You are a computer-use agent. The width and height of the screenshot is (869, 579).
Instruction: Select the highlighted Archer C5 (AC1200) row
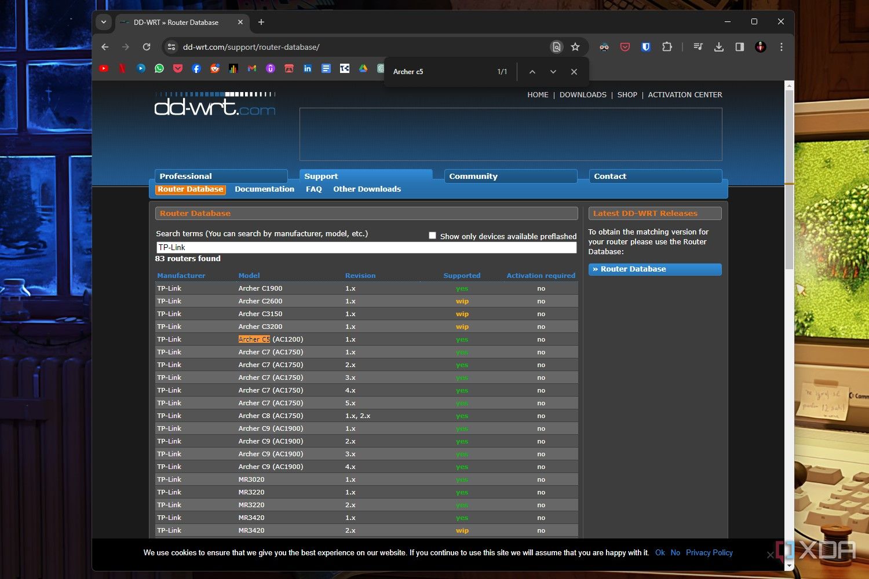[x=366, y=339]
